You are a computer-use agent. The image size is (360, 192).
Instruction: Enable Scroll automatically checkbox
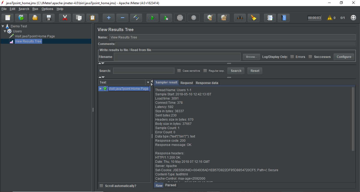point(101,186)
